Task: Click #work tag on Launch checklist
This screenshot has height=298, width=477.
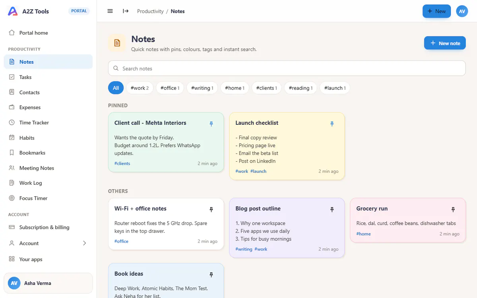Action: pos(242,171)
